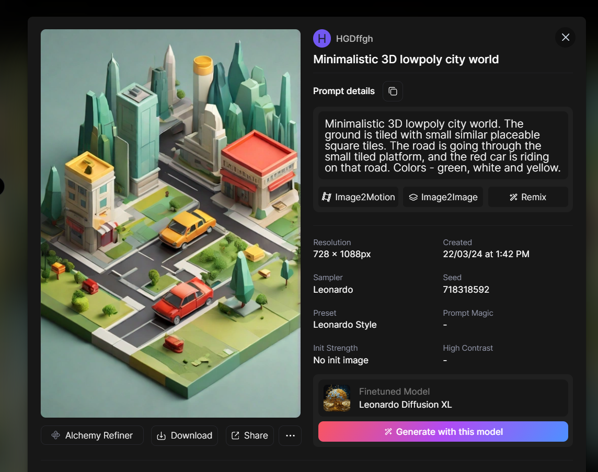598x472 pixels.
Task: Download the generated city image
Action: pyautogui.click(x=185, y=435)
